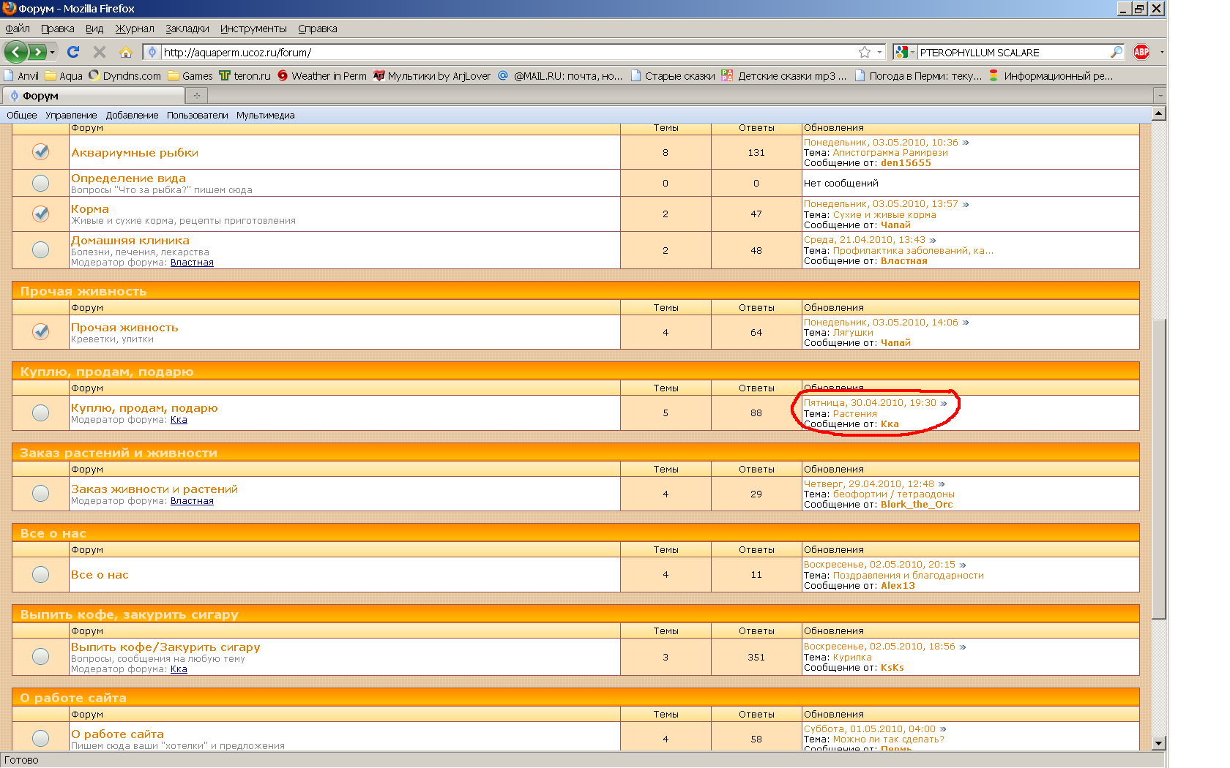Click the Forward navigation arrow

pos(37,52)
